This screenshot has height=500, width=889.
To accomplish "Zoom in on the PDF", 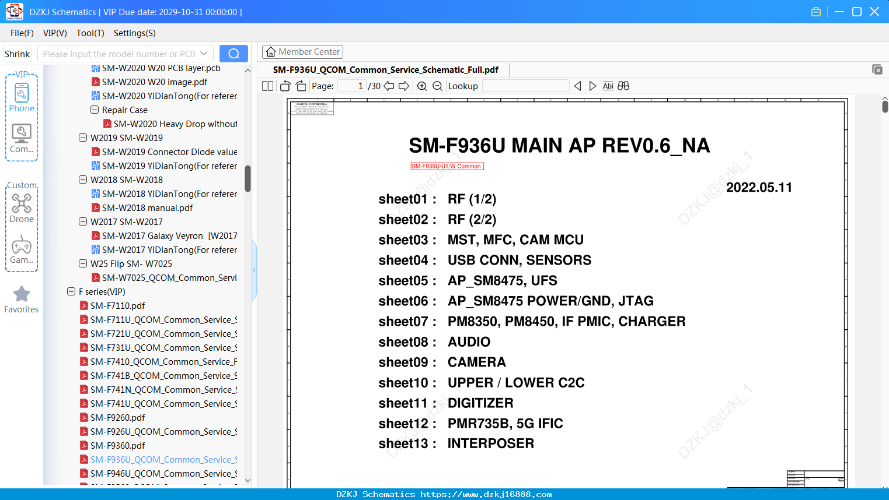I will click(422, 86).
